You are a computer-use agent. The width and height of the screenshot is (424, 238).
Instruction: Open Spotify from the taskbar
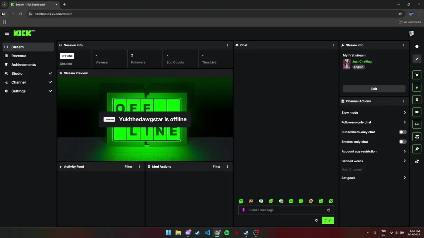[227, 233]
